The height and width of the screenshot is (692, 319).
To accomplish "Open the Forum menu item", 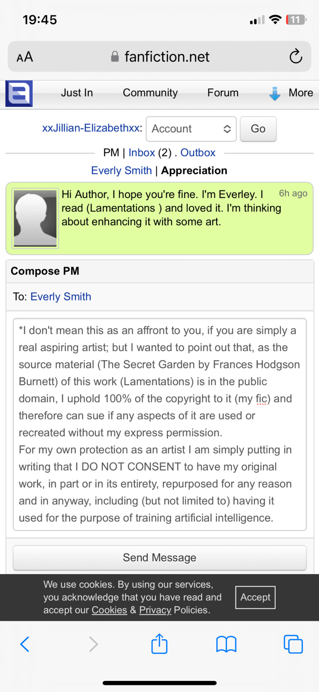I will click(x=223, y=93).
